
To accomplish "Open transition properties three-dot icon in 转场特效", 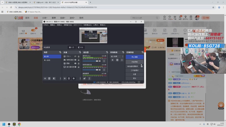I will (122, 60).
